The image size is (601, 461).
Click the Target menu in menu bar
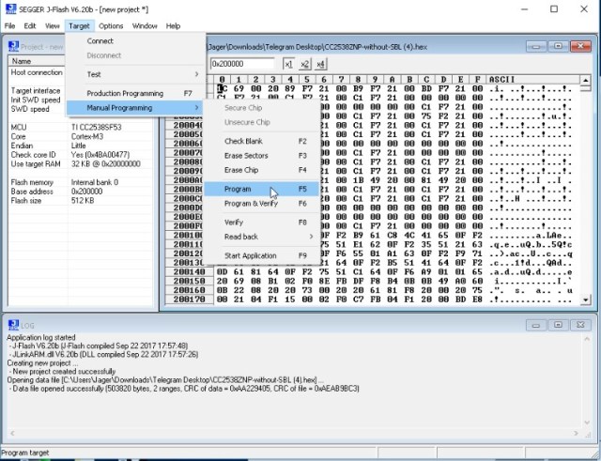(x=79, y=26)
